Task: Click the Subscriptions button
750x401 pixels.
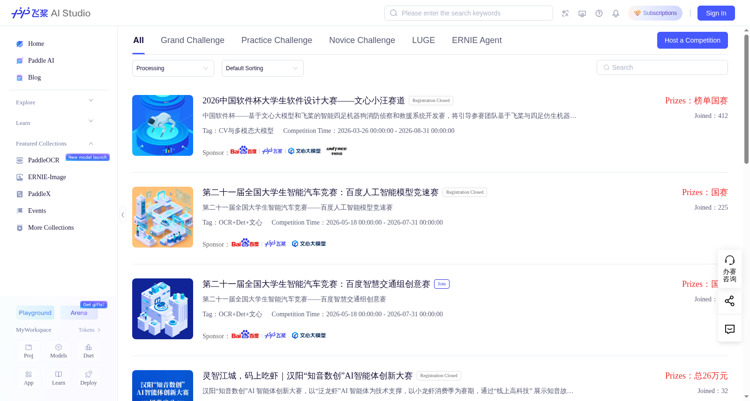Action: 655,13
